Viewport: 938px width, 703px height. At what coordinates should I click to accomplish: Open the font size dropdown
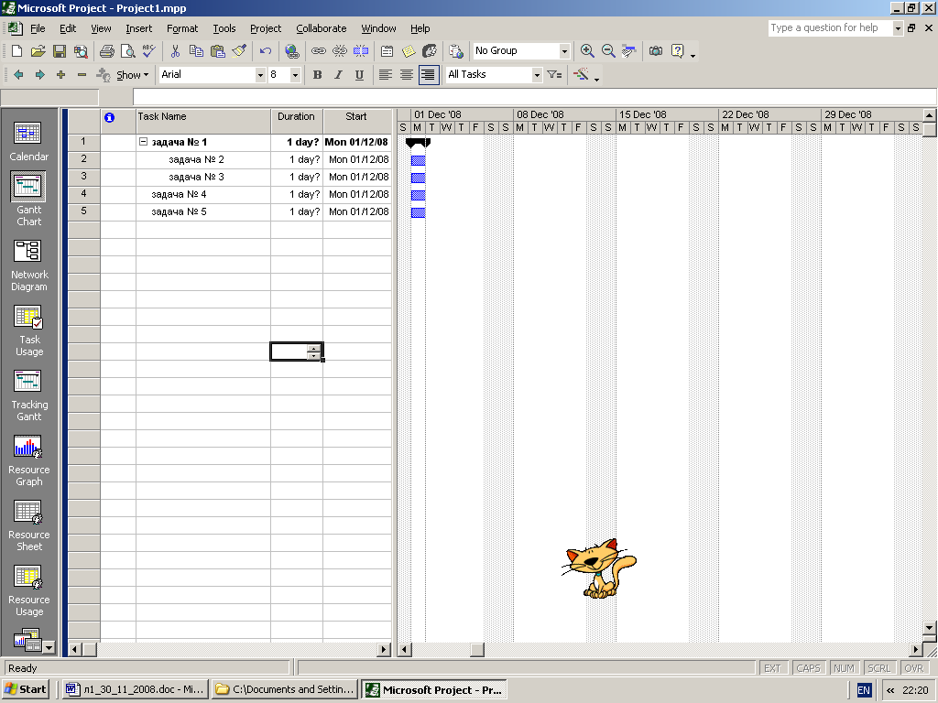point(295,75)
